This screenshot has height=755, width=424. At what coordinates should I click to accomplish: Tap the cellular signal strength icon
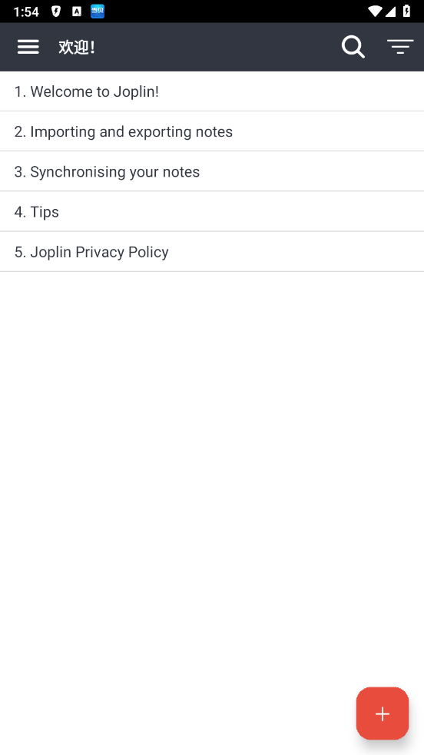(390, 11)
